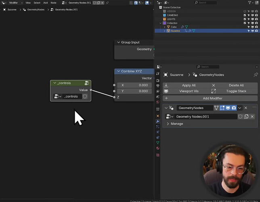This screenshot has width=260, height=202.
Task: Click the Y value slider of Combine XYZ
Action: [x=134, y=91]
